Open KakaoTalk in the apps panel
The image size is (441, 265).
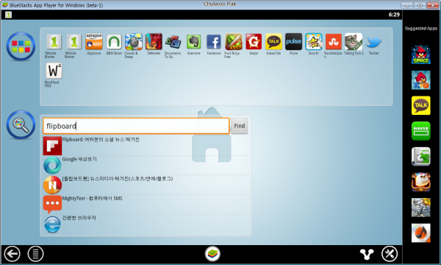point(273,42)
